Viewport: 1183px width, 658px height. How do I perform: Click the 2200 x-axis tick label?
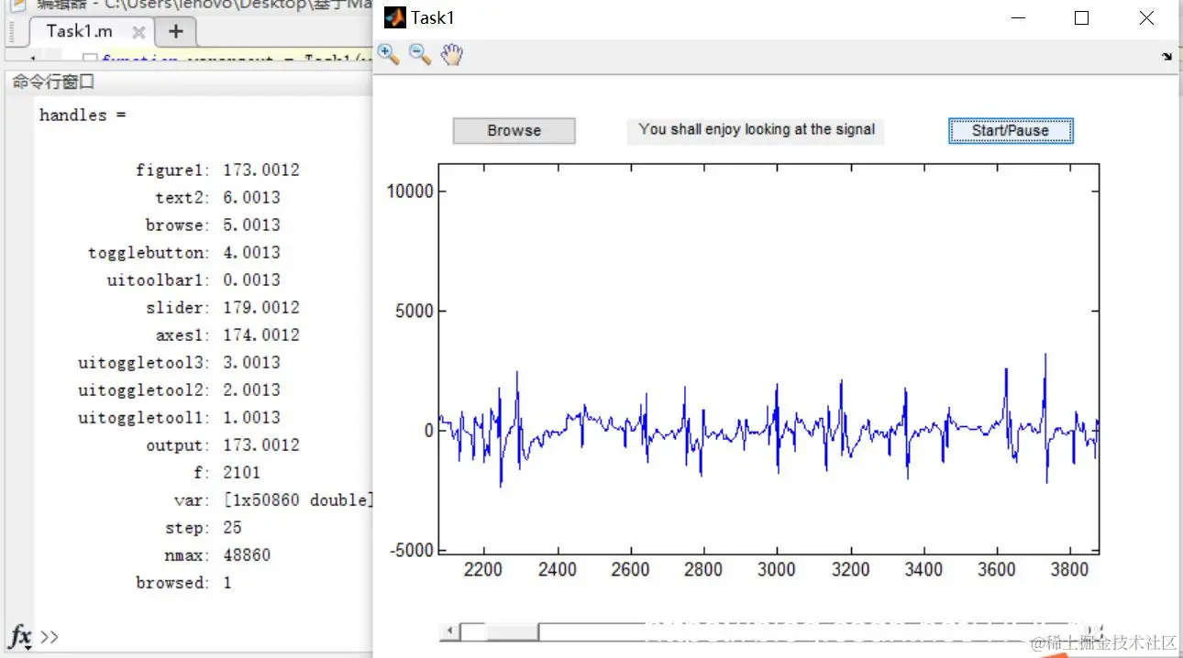pos(483,570)
